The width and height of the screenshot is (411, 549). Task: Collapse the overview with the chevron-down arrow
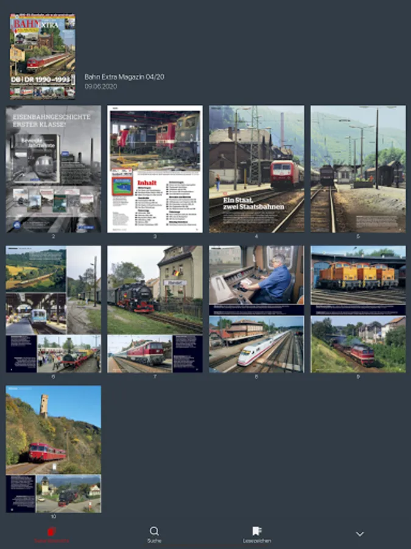click(360, 534)
